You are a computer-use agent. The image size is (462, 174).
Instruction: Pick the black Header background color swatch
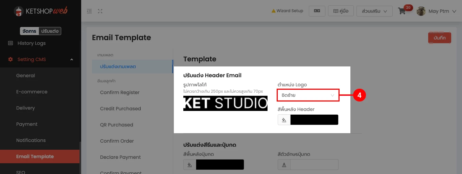tap(314, 120)
